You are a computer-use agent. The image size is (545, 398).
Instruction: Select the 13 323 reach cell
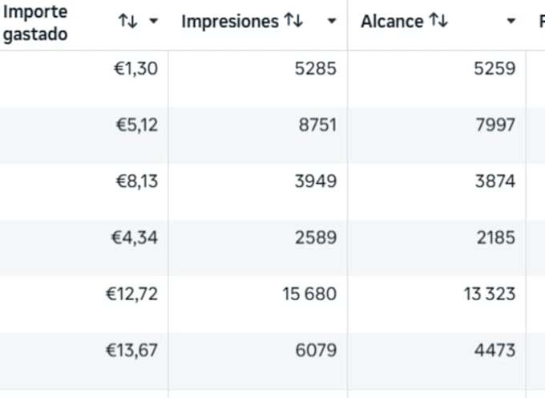coord(490,294)
